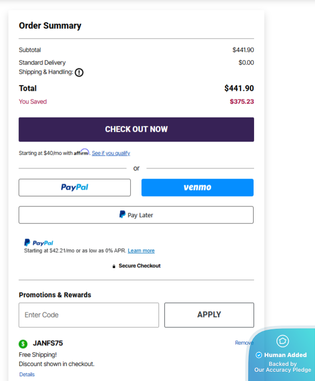Viewport: 315px width, 381px height.
Task: Click the PayPal logo above the financing message
Action: point(39,242)
